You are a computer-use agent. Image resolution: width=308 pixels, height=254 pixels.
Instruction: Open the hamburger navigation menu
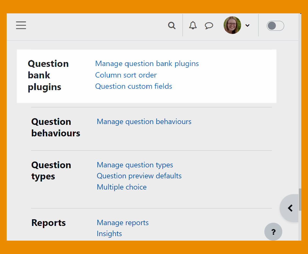(x=21, y=25)
